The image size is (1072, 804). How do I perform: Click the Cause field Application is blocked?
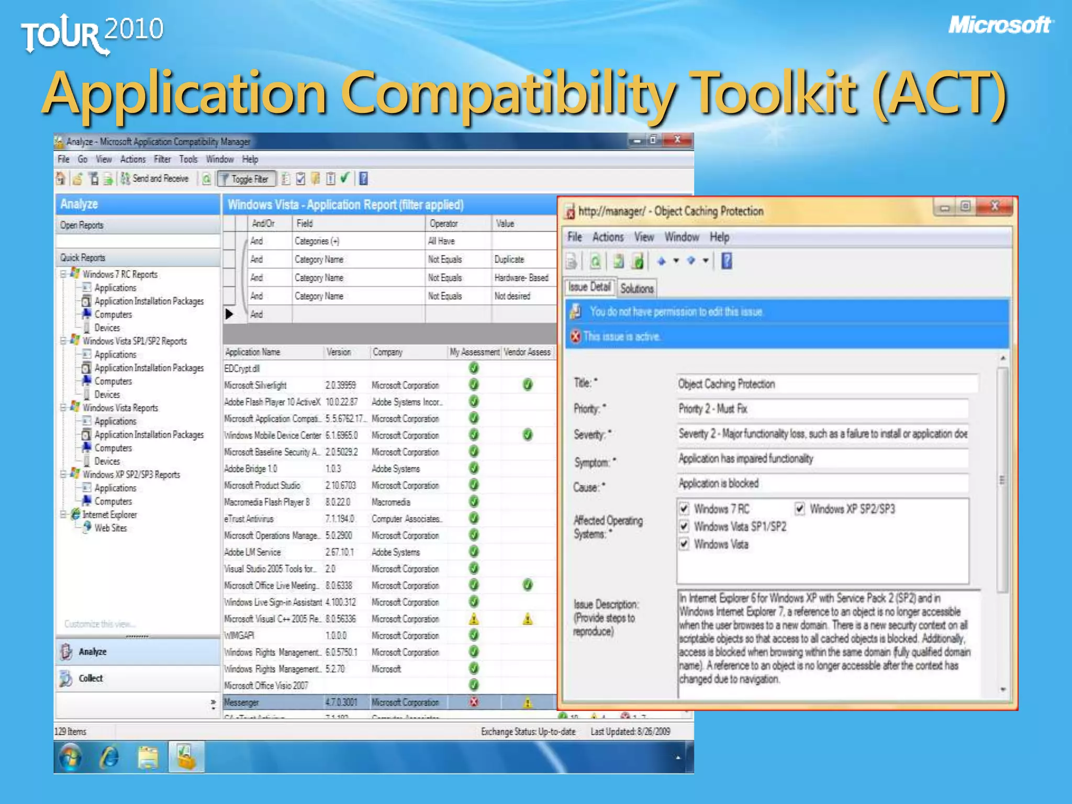[x=822, y=483]
